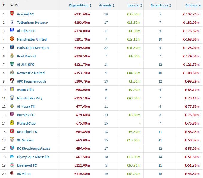Open the Al-Hilal SFC club link
The width and height of the screenshot is (203, 178).
point(26,31)
